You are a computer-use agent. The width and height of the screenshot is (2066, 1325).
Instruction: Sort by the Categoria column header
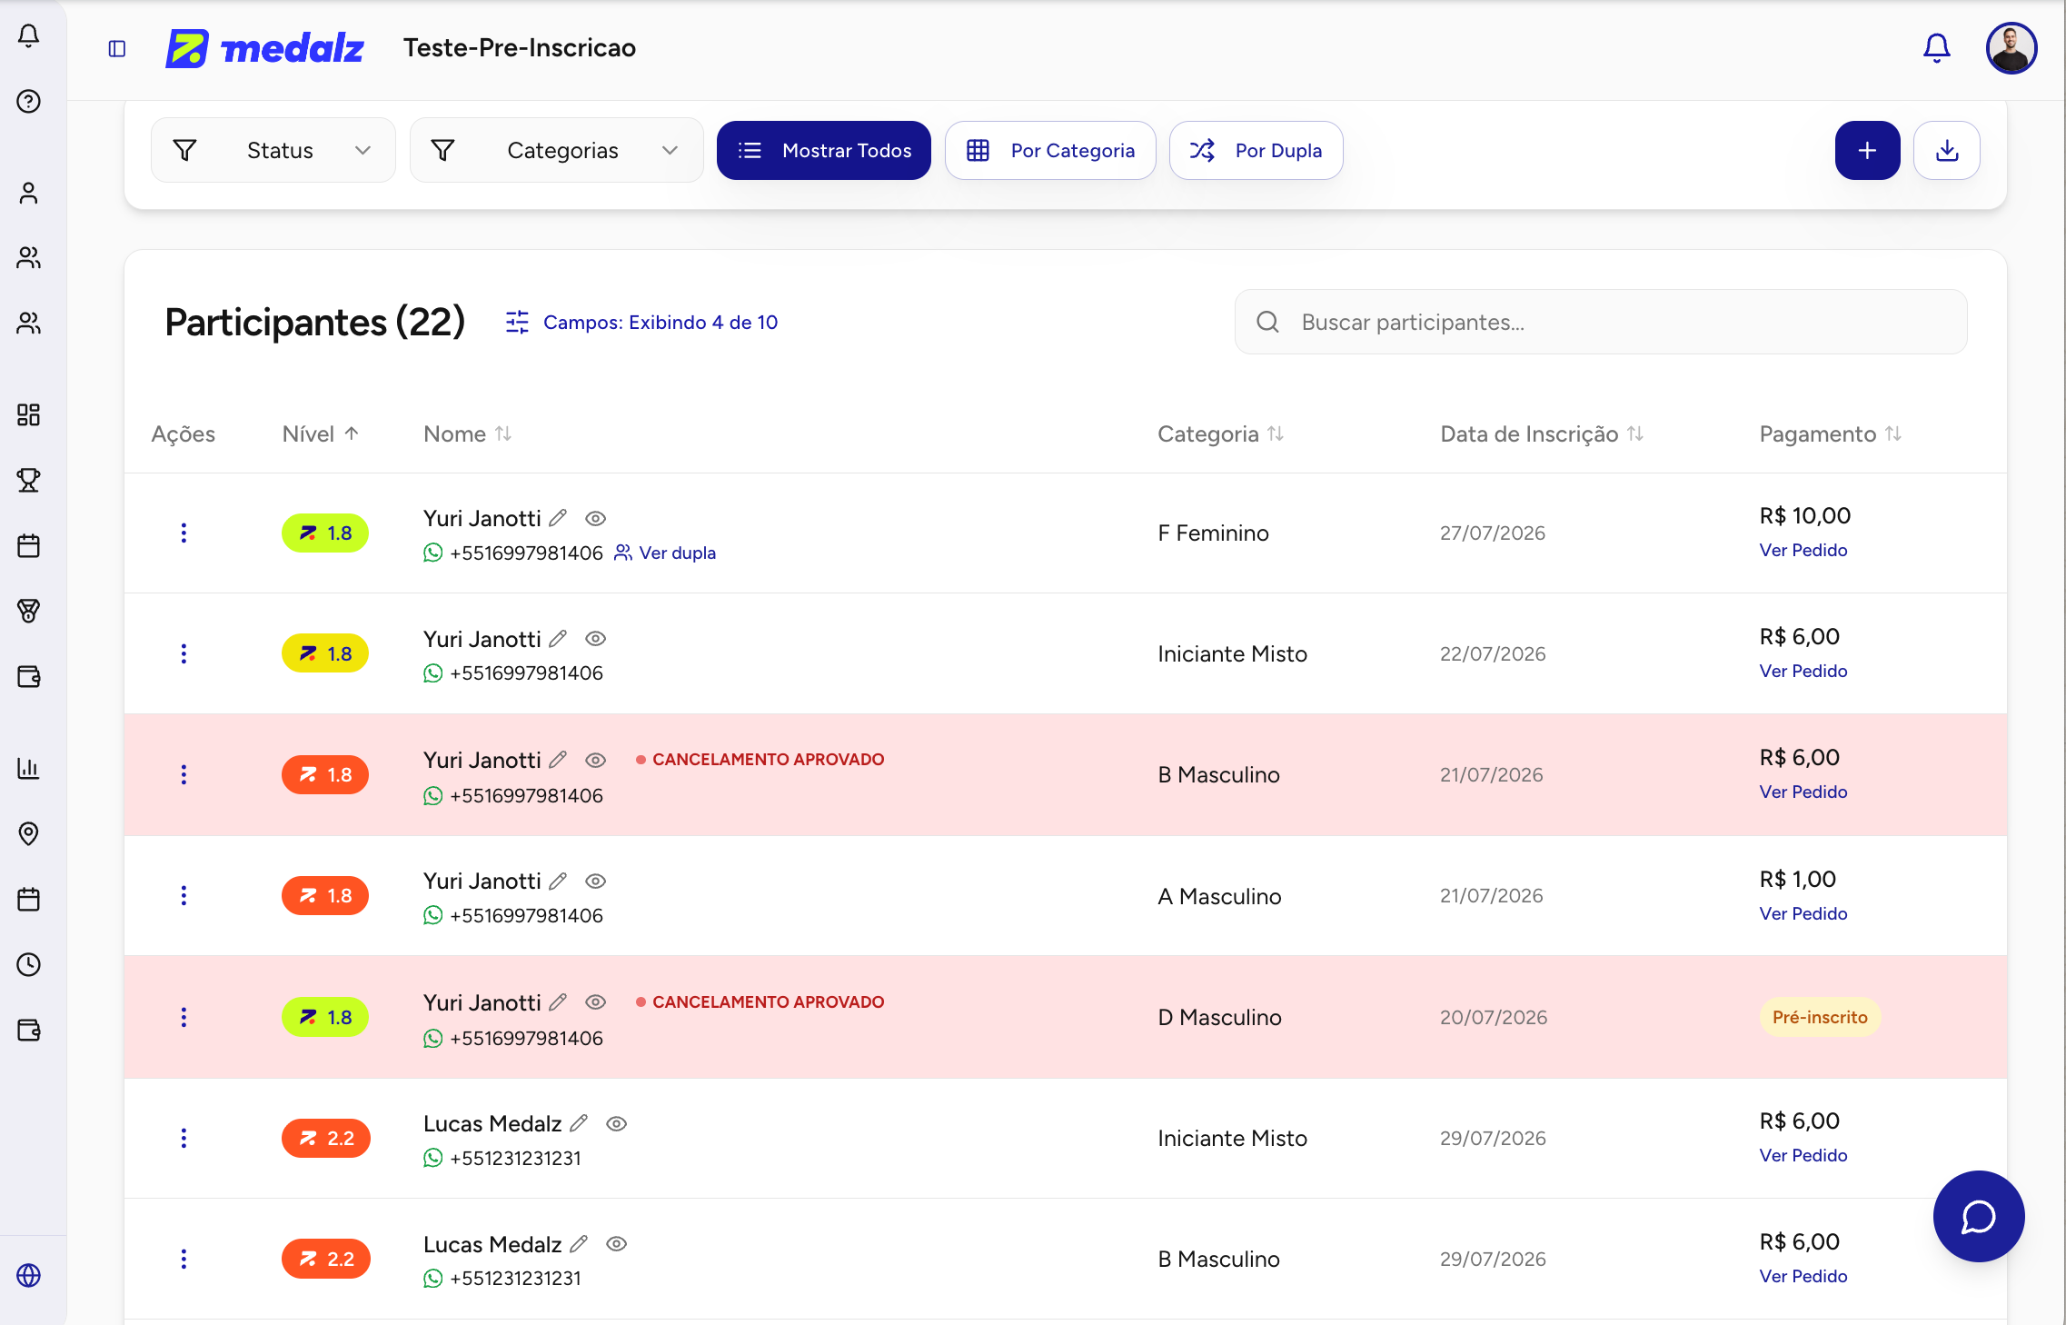pos(1221,434)
